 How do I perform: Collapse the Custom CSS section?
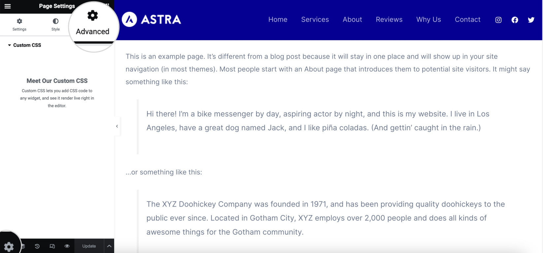(24, 45)
